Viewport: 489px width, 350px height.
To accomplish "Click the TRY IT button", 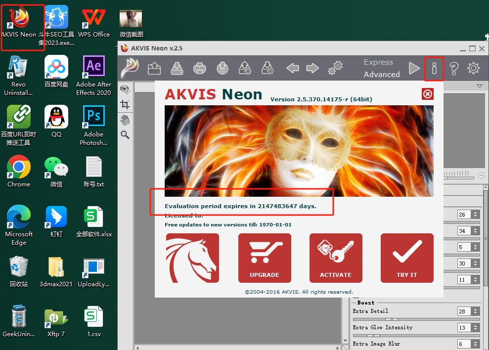I will tap(407, 258).
